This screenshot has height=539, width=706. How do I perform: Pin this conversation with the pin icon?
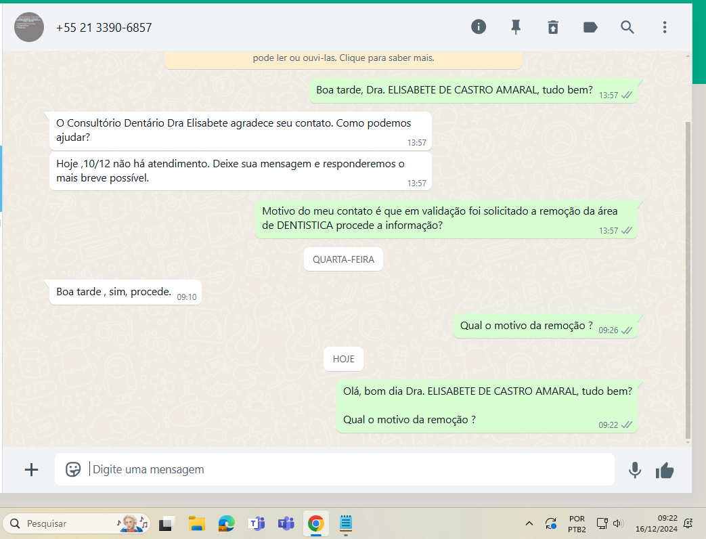click(516, 27)
